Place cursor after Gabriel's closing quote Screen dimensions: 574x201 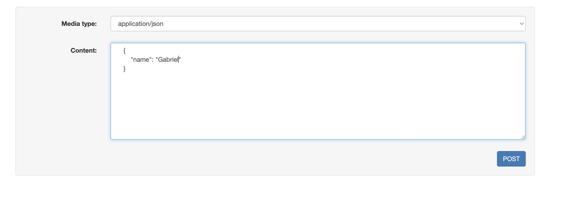click(x=181, y=60)
